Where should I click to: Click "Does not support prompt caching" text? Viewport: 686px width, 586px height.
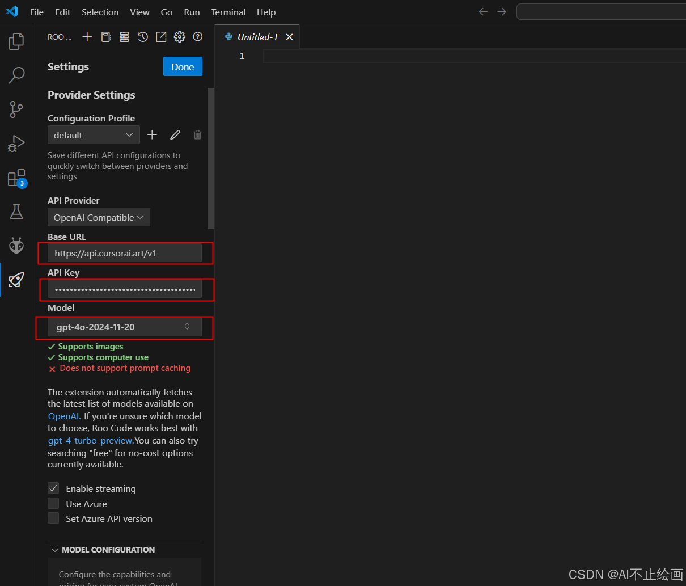125,368
